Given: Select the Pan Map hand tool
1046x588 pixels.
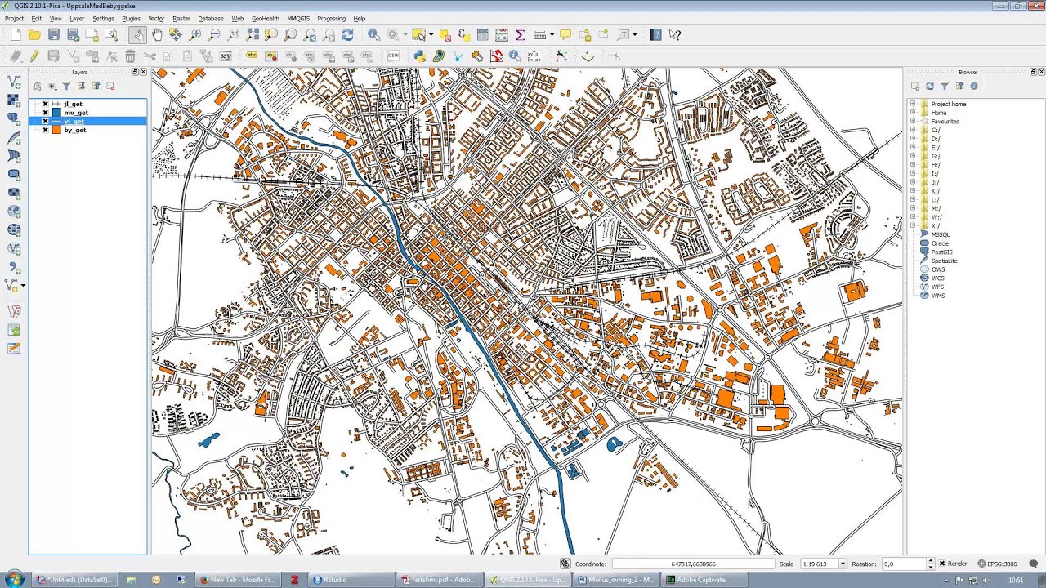Looking at the screenshot, I should tap(157, 35).
